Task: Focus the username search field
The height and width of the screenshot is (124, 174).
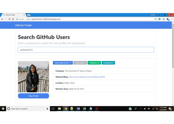Action: coord(86,50)
